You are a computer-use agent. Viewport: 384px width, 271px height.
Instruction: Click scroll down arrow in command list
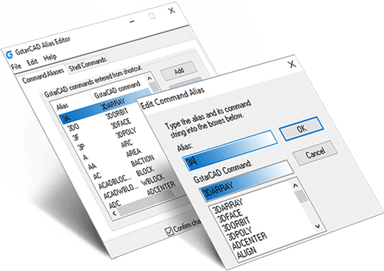(x=318, y=226)
